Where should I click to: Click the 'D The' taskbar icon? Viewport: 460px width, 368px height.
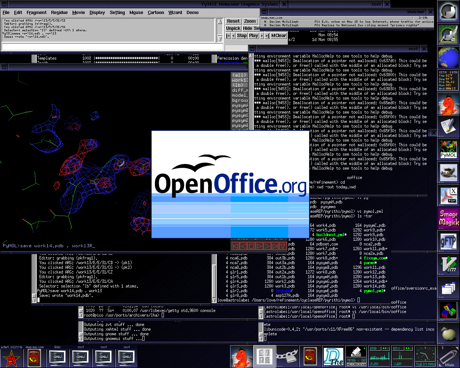click(333, 356)
